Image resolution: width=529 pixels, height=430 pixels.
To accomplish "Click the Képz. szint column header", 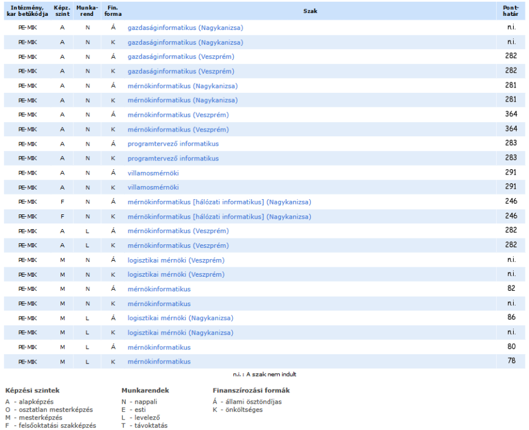I will coord(62,11).
